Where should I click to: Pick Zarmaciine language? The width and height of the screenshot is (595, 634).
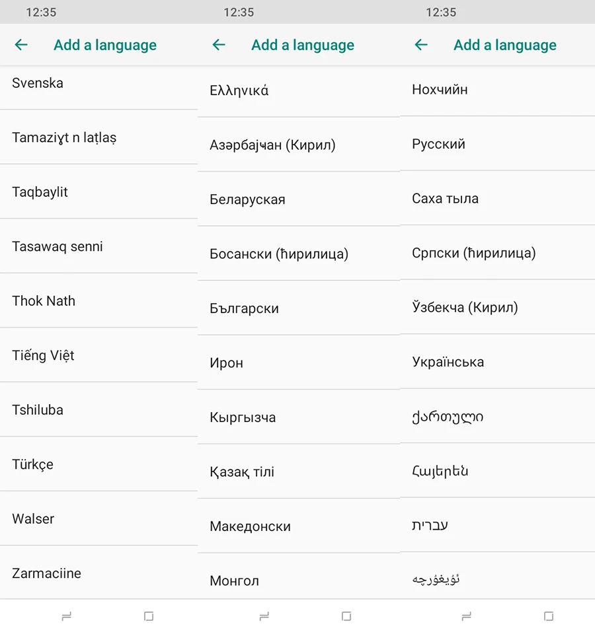click(x=99, y=573)
